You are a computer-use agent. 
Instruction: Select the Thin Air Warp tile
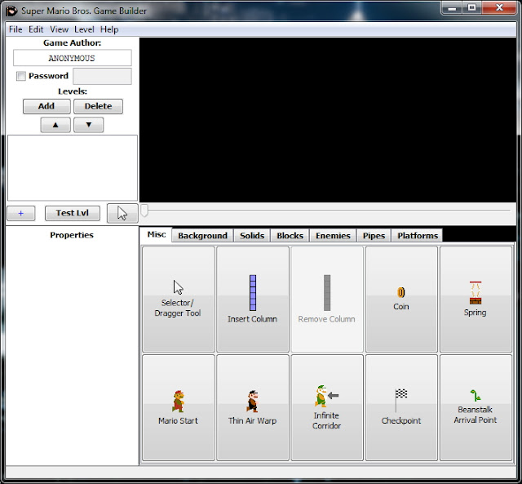tap(253, 407)
